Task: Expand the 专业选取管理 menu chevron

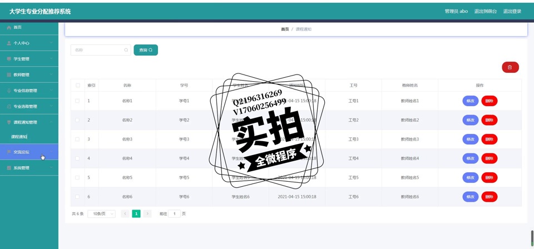Action: 51,106
